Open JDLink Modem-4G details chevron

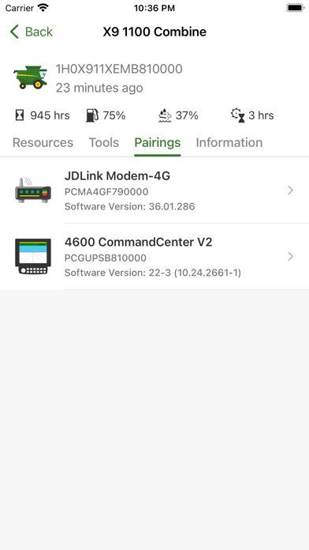click(x=290, y=190)
